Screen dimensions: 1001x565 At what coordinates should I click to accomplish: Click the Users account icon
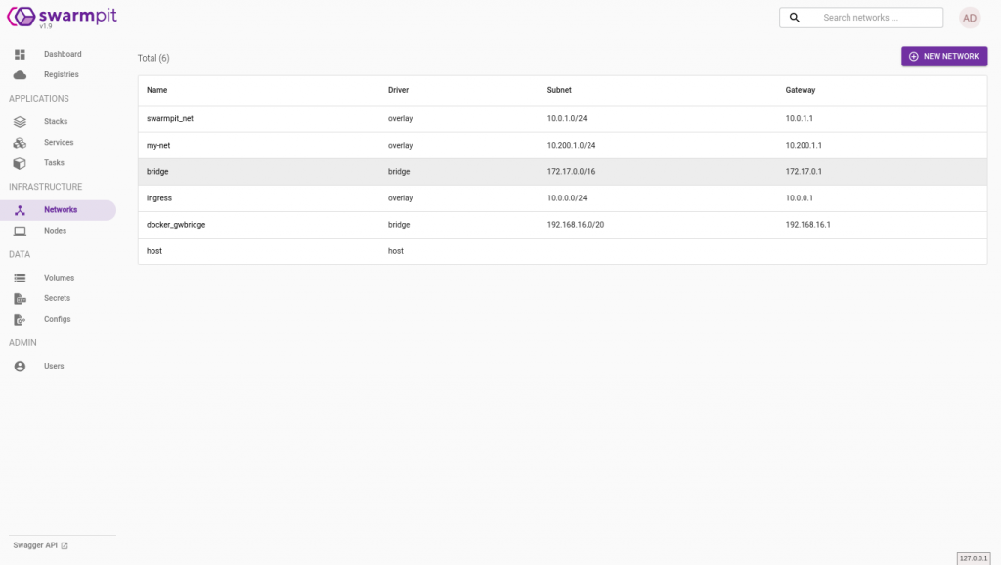pos(20,366)
